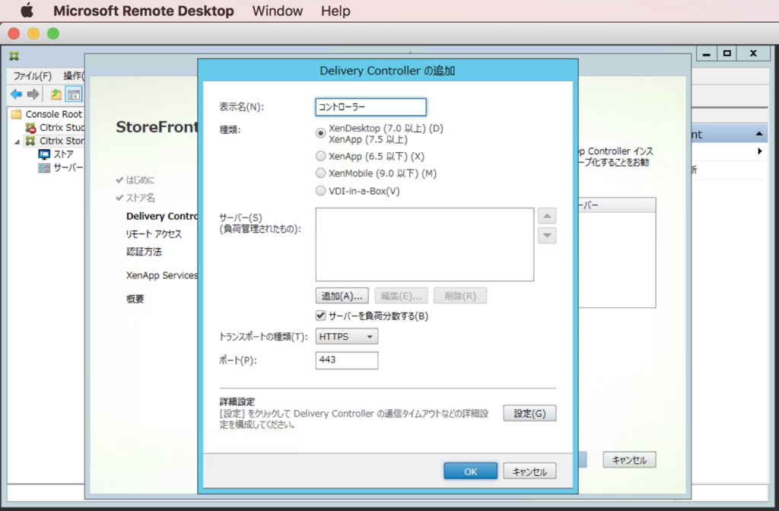Open the 操作 menu in console
Screen dimensions: 779x511
74,76
